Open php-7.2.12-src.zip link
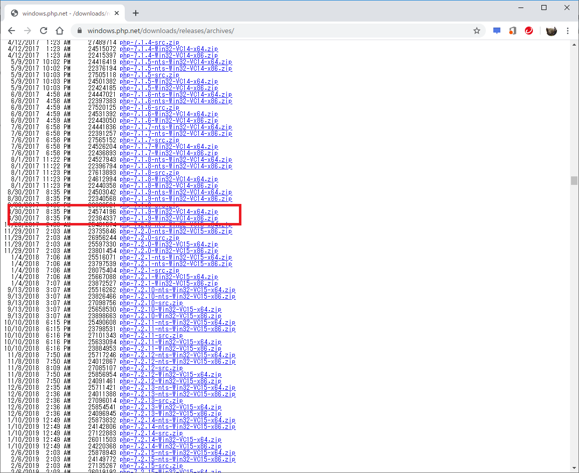The image size is (579, 473). click(151, 368)
